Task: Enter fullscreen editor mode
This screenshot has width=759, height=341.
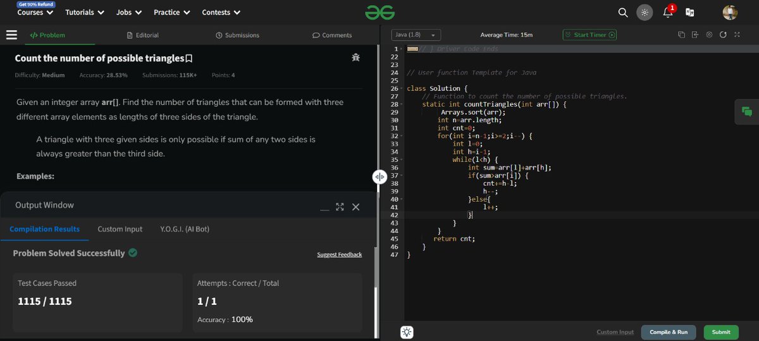Action: (x=737, y=35)
